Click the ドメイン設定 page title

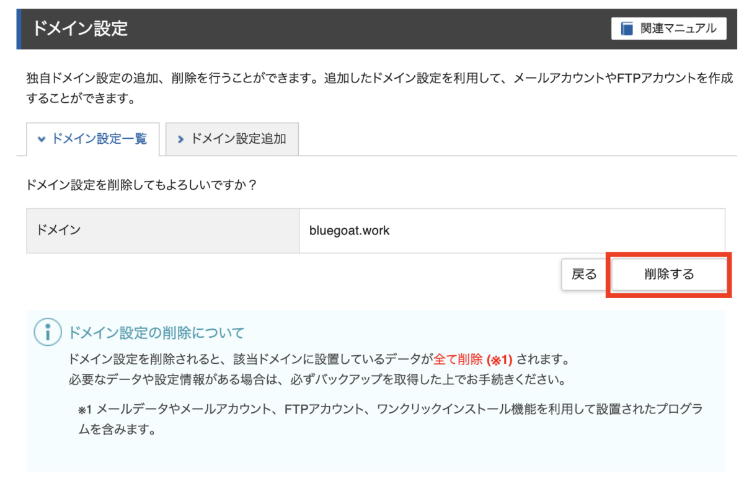coord(81,29)
